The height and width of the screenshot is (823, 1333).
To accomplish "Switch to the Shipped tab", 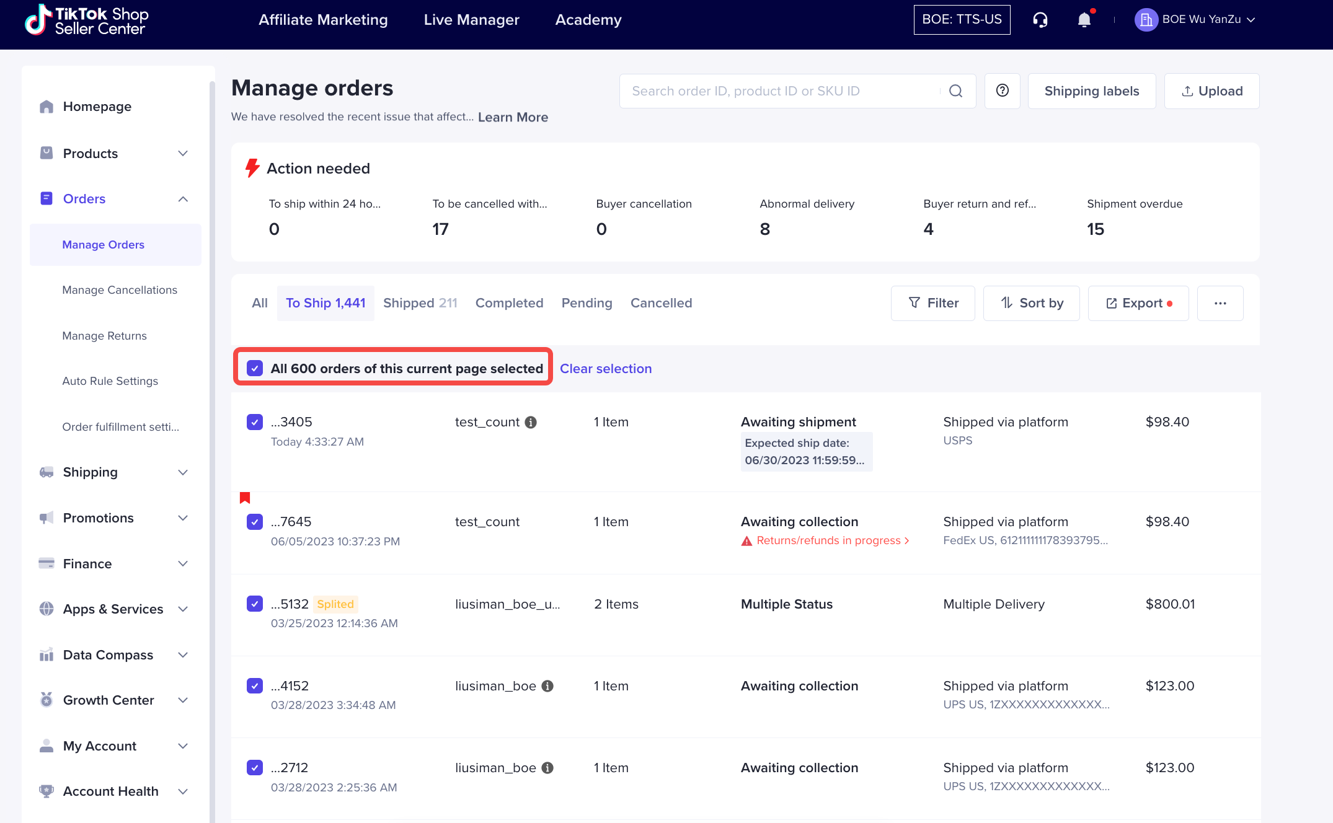I will 420,303.
